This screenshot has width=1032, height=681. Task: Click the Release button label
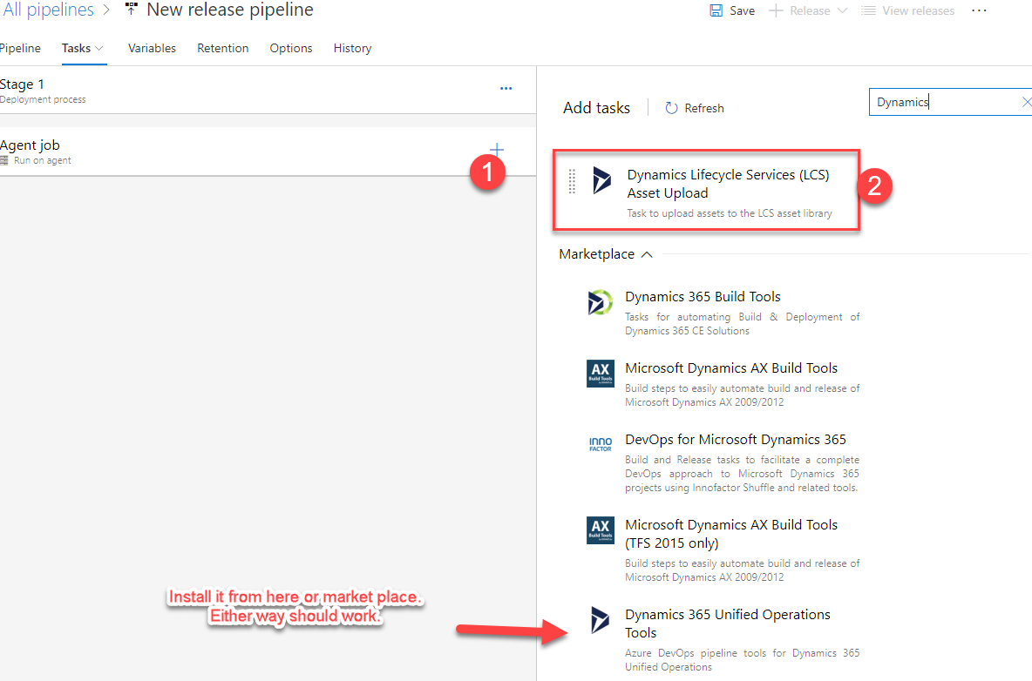pos(810,10)
